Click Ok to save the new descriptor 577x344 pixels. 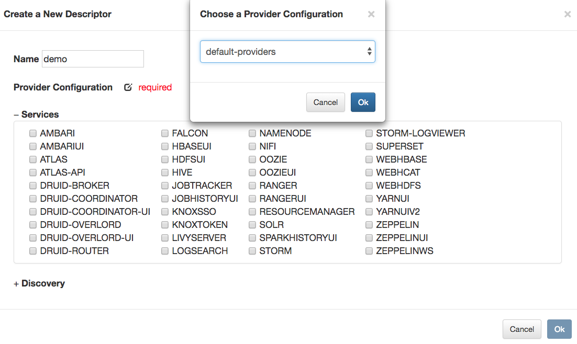tap(559, 329)
